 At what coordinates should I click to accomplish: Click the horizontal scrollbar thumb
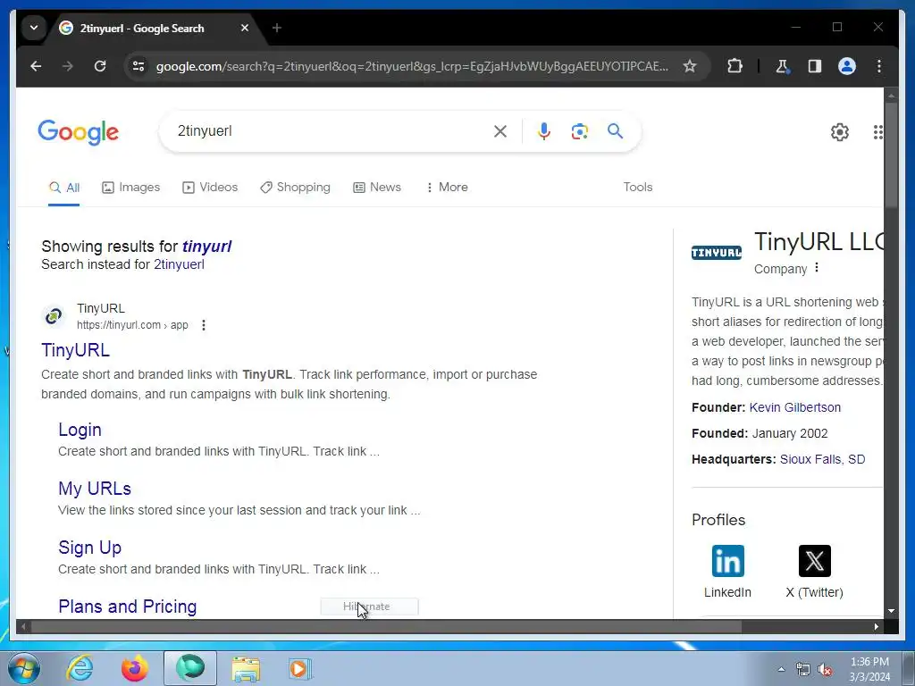coord(386,626)
